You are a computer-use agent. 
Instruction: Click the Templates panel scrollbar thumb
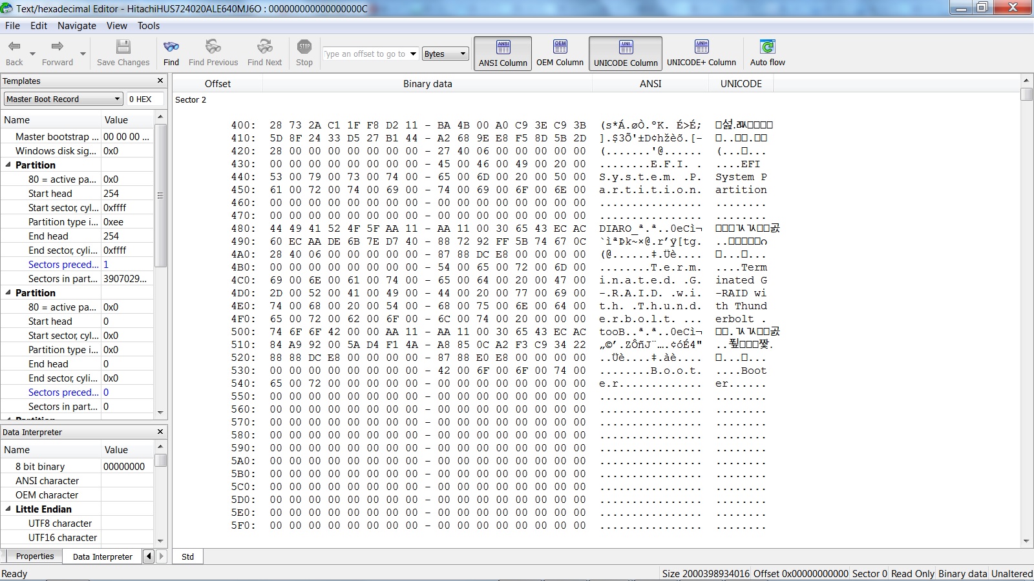click(x=160, y=197)
